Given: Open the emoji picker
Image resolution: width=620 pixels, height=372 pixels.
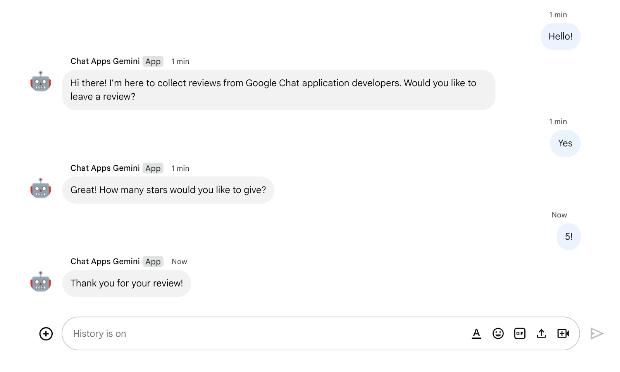Looking at the screenshot, I should click(x=498, y=333).
